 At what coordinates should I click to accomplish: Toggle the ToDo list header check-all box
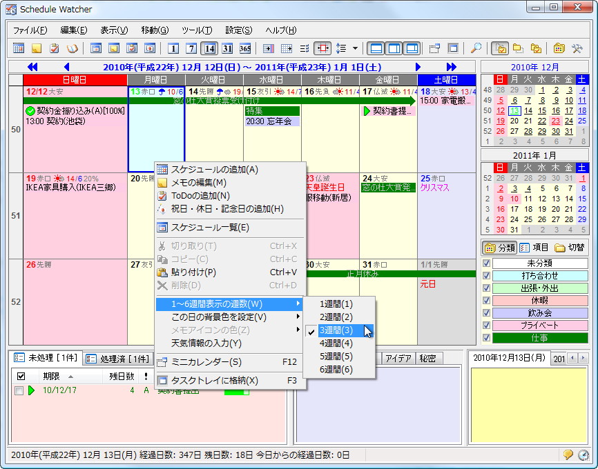(x=21, y=377)
